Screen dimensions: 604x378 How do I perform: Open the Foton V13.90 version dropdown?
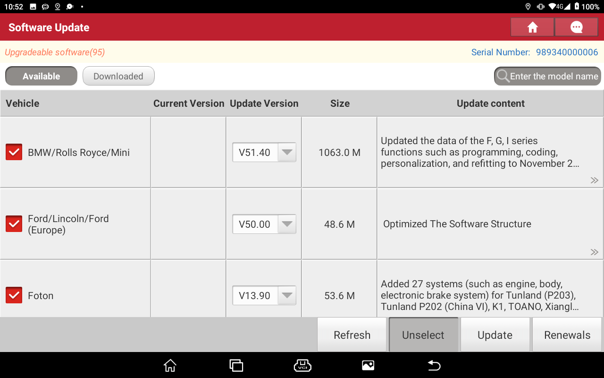(286, 295)
